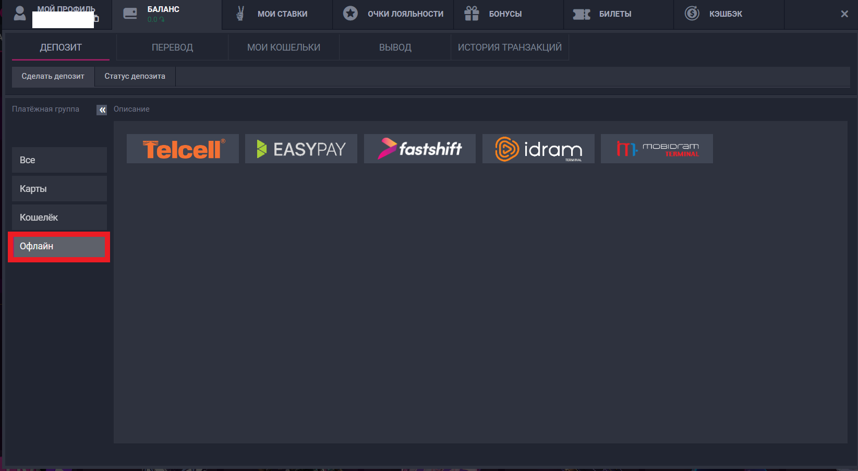Viewport: 858px width, 471px height.
Task: Choose the Mobidram terminal payment method
Action: [657, 149]
